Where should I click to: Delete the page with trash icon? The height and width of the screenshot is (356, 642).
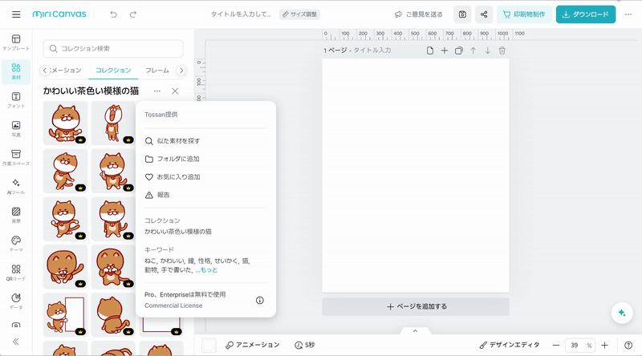point(502,51)
